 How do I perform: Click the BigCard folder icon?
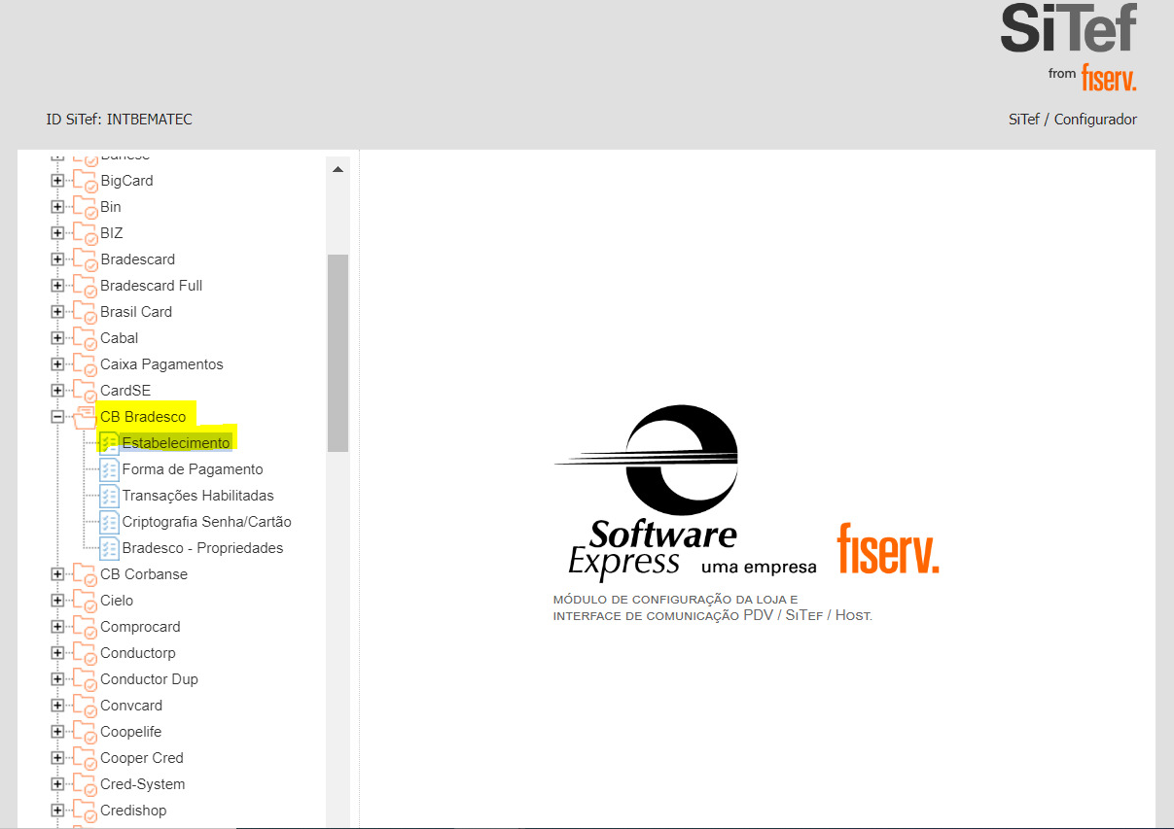point(85,181)
